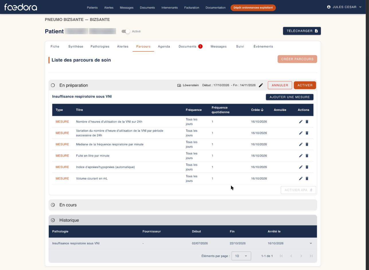Edit the 'Indice d'apnées/hypopnées' measure
The image size is (369, 270).
point(301,167)
